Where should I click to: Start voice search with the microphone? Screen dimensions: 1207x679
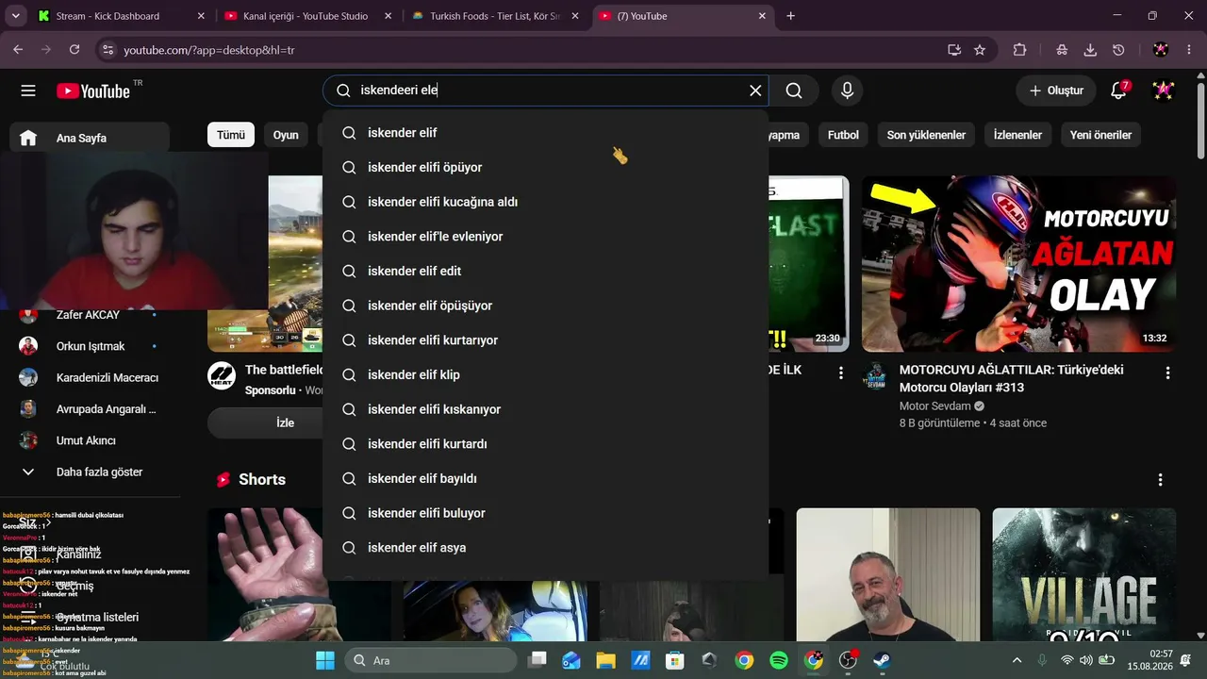tap(847, 91)
